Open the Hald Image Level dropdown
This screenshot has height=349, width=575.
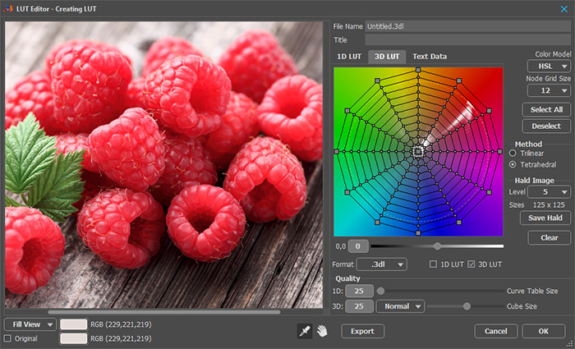(x=549, y=191)
